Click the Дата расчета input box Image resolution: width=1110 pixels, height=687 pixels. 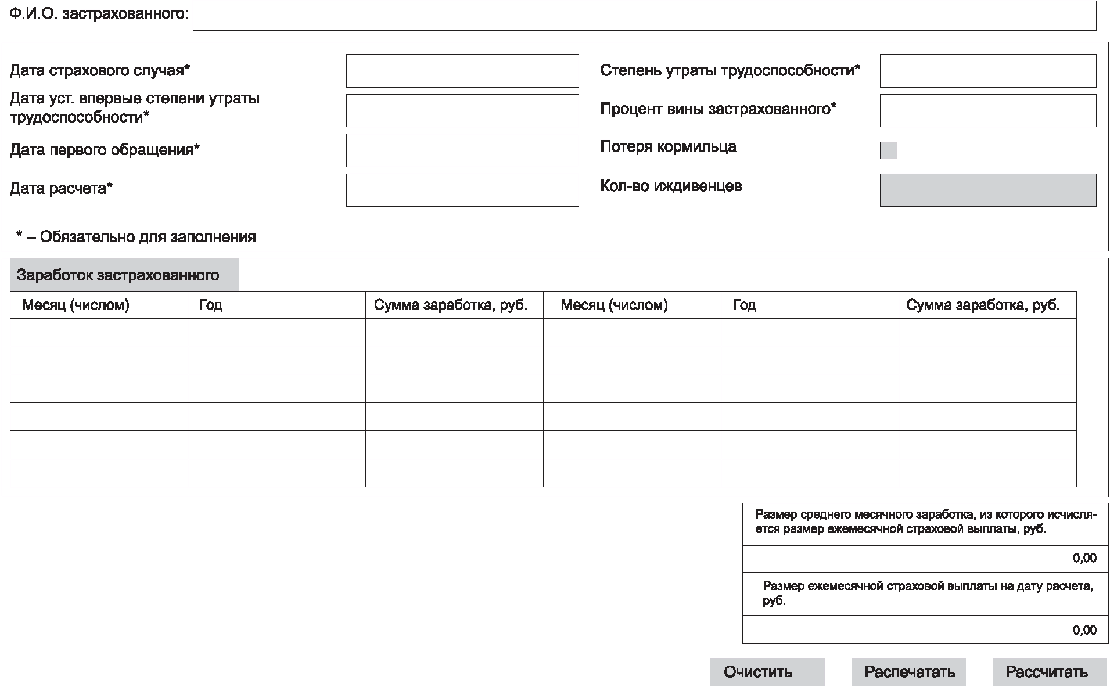(x=462, y=190)
